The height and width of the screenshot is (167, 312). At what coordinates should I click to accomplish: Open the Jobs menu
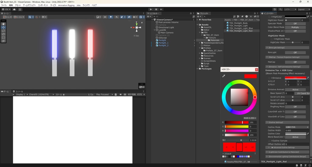click(79, 5)
